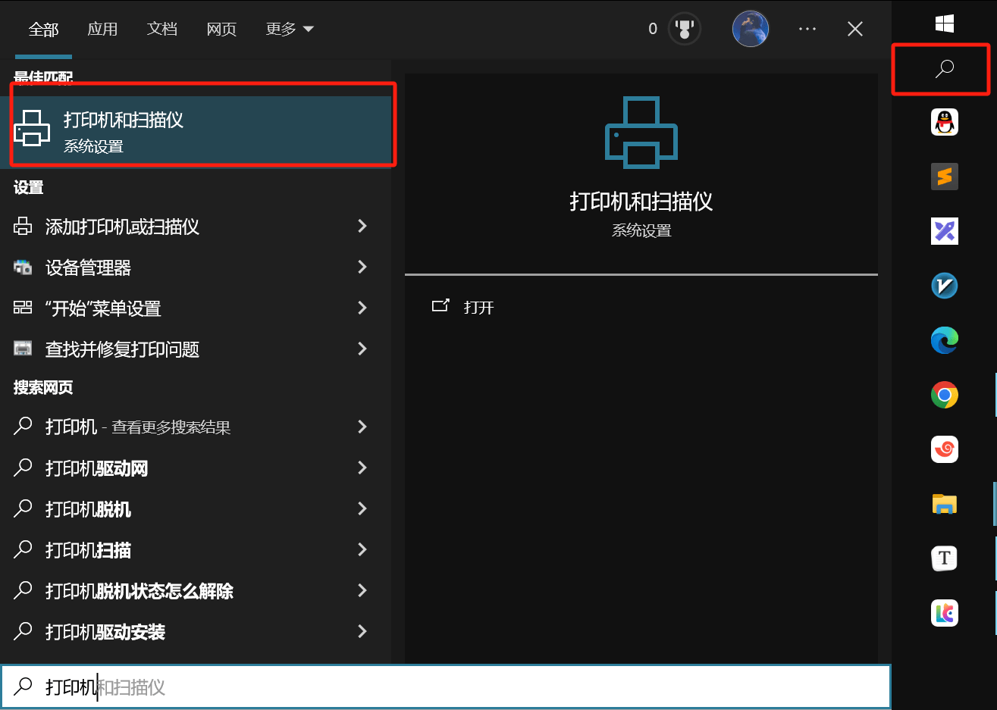
Task: Close the search panel with X
Action: [855, 30]
